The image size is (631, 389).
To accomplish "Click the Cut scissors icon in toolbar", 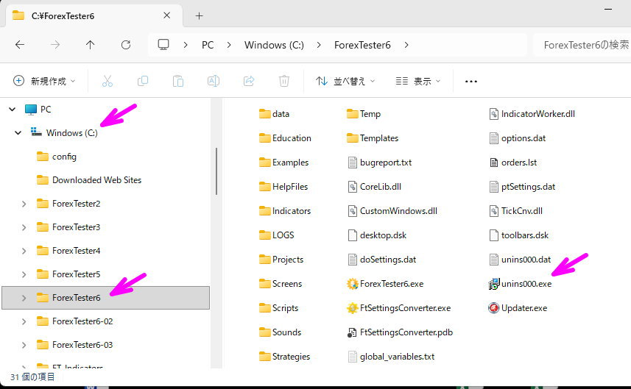I will [107, 81].
